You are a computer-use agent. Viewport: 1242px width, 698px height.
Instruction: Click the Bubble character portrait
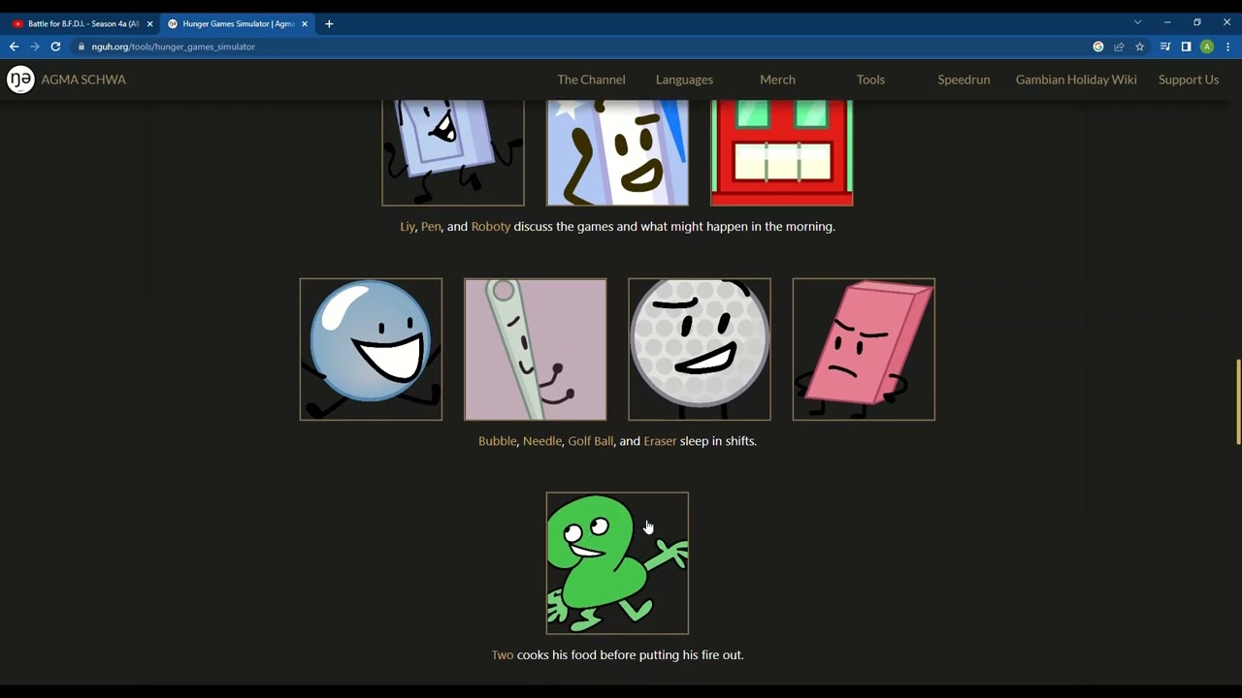click(371, 349)
